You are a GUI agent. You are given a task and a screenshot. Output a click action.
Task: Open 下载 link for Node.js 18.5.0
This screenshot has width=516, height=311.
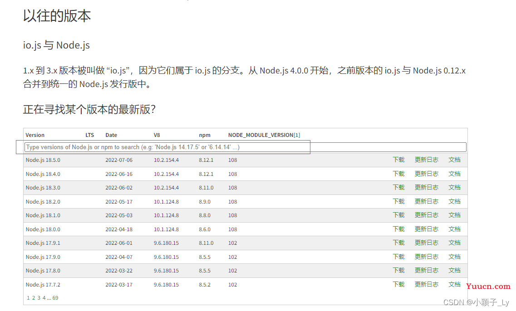398,160
